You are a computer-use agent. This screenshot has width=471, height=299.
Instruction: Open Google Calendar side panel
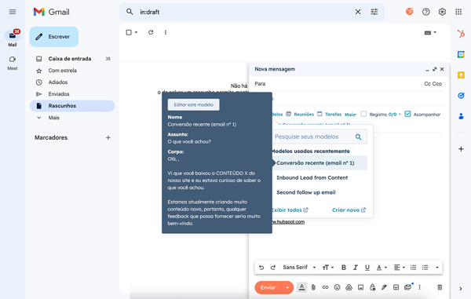pos(461,54)
